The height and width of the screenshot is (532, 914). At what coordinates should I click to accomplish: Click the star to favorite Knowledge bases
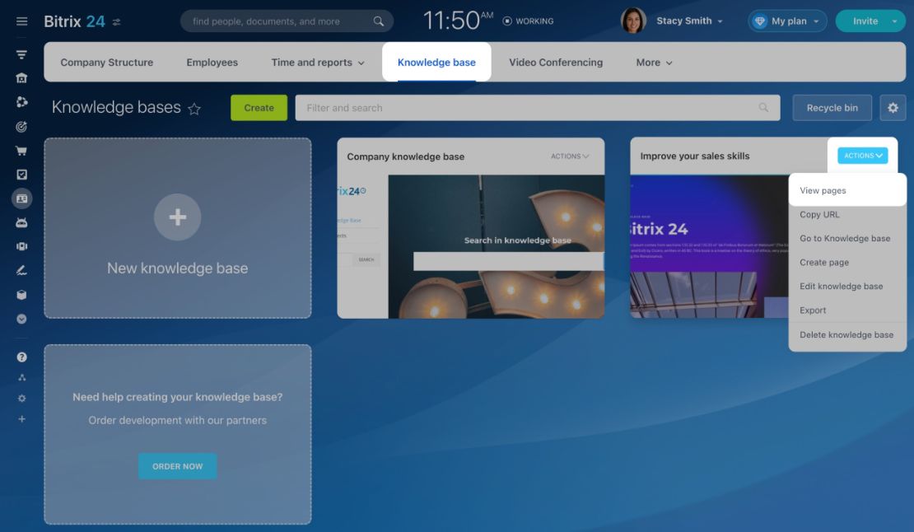[194, 109]
